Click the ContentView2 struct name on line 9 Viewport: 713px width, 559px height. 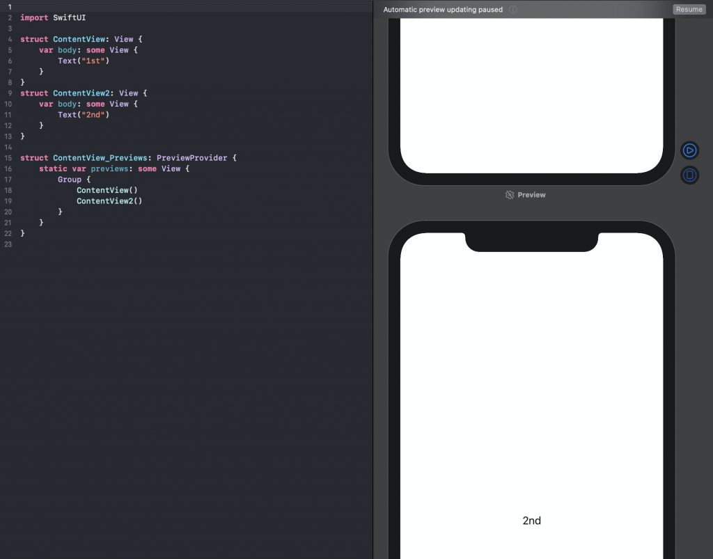coord(81,93)
